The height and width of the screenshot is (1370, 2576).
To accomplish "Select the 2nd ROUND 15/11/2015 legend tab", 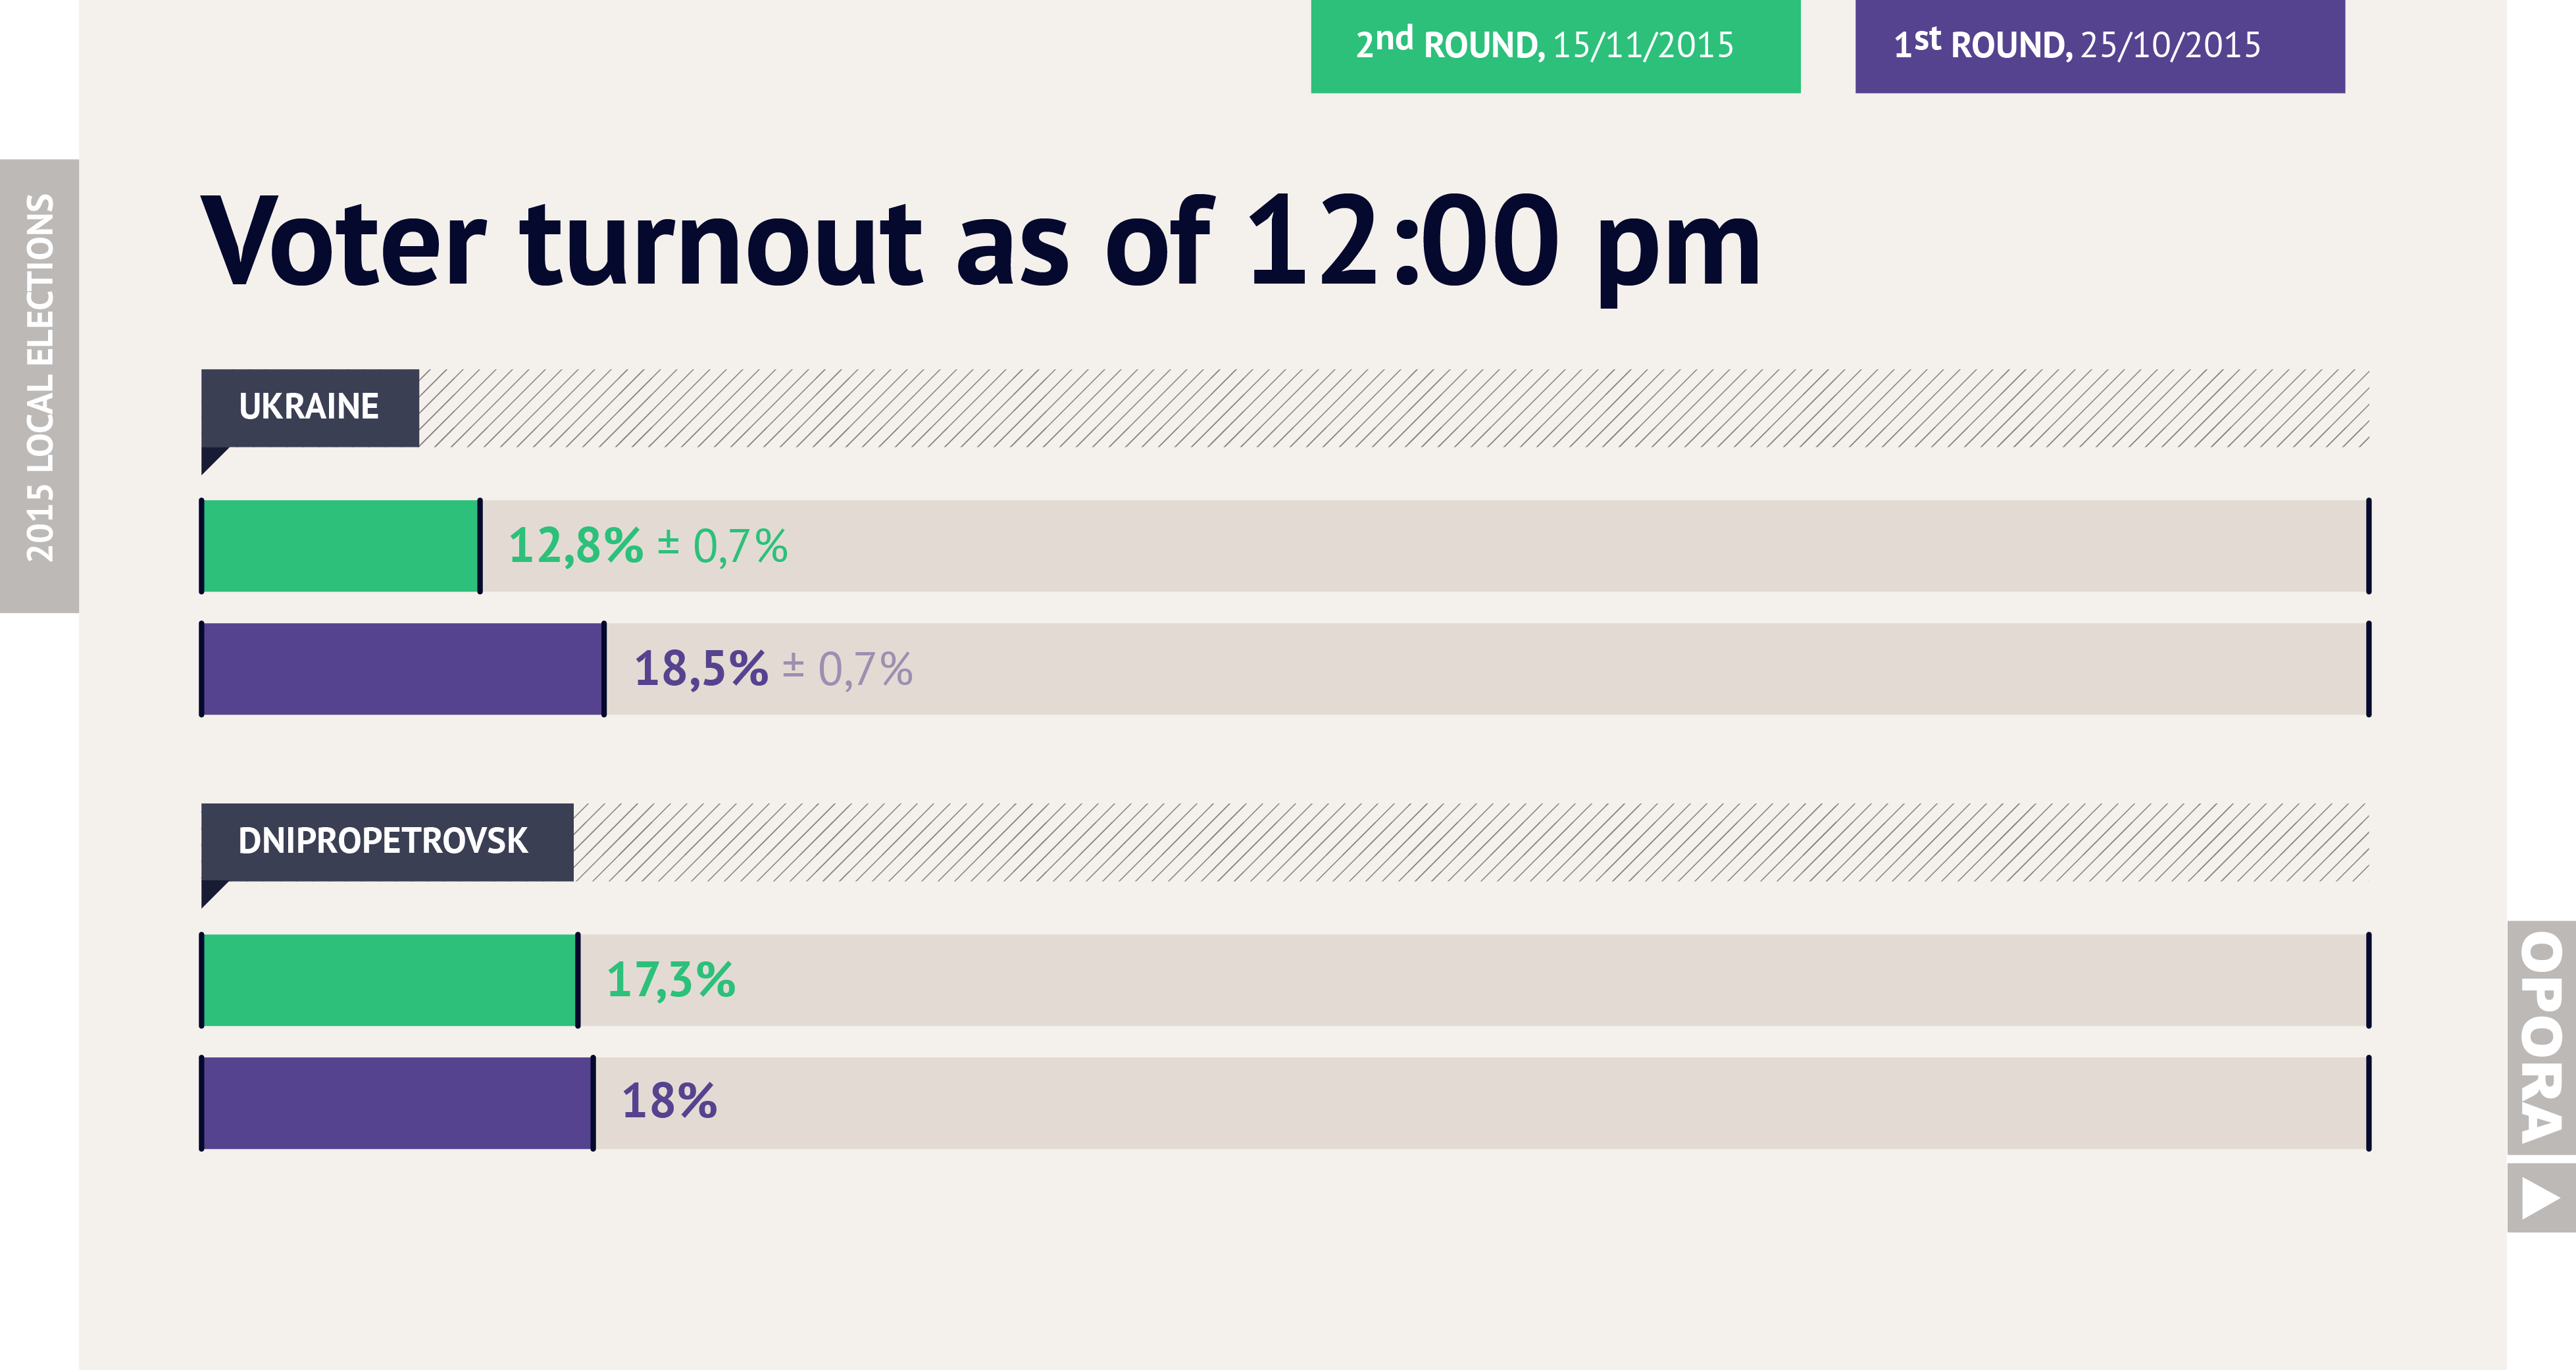I will click(x=1555, y=46).
